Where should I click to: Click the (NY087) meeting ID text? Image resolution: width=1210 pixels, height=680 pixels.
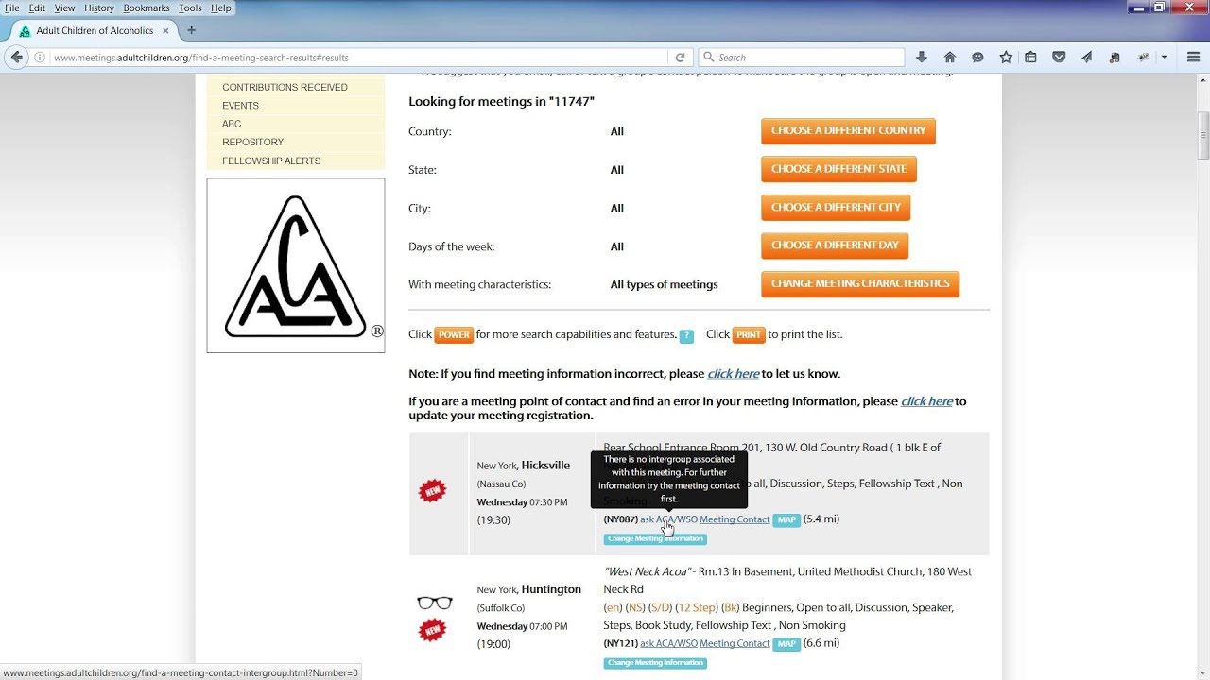(x=620, y=519)
